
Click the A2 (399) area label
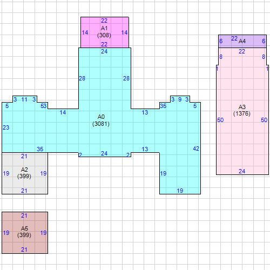point(24,173)
